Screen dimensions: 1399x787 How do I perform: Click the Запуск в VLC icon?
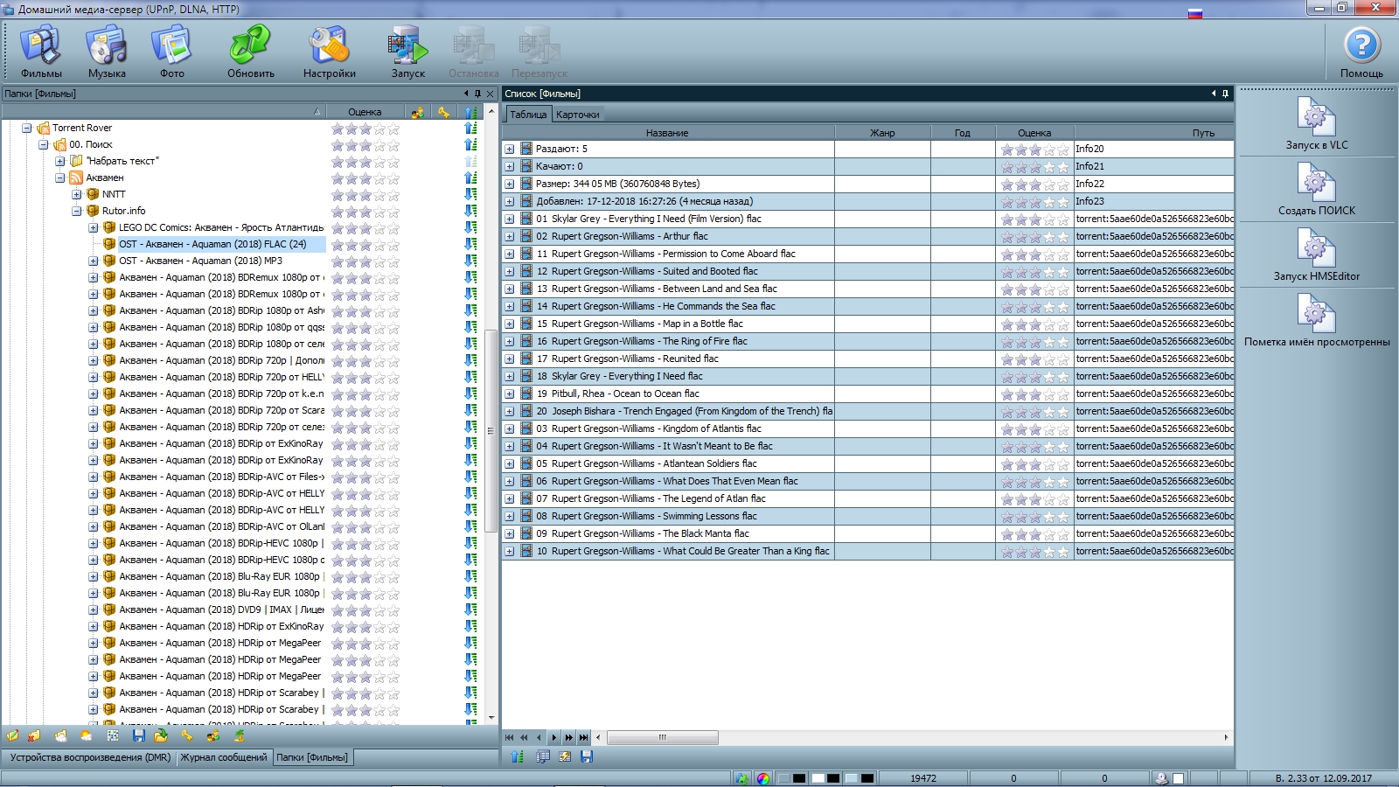point(1316,123)
